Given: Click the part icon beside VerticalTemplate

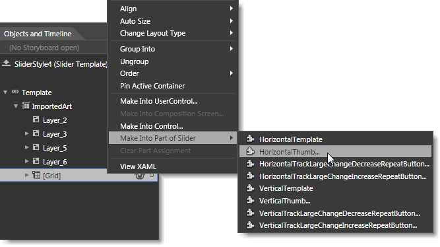Looking at the screenshot, I should point(250,188).
